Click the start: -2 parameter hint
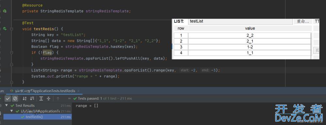 click(188, 70)
